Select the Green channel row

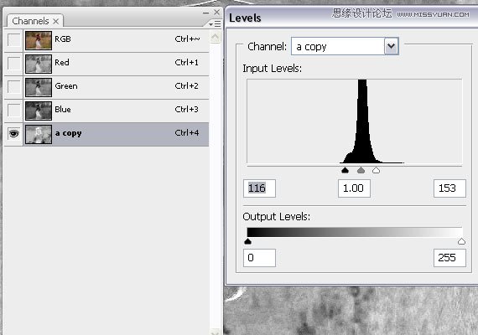tap(107, 87)
